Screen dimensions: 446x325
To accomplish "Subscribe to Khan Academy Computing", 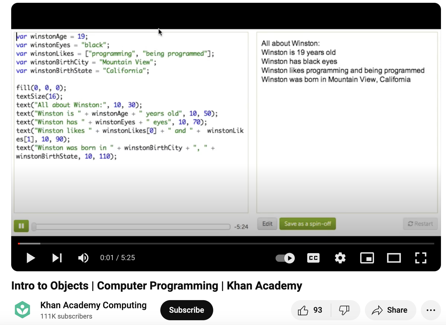I will pos(187,310).
